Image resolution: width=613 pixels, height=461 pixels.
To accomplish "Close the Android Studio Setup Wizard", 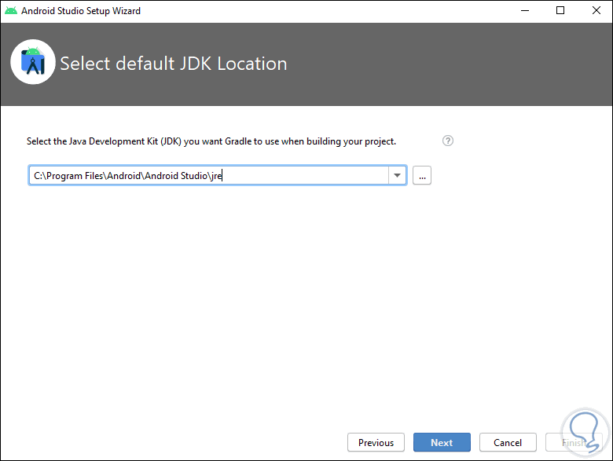I will tap(596, 11).
